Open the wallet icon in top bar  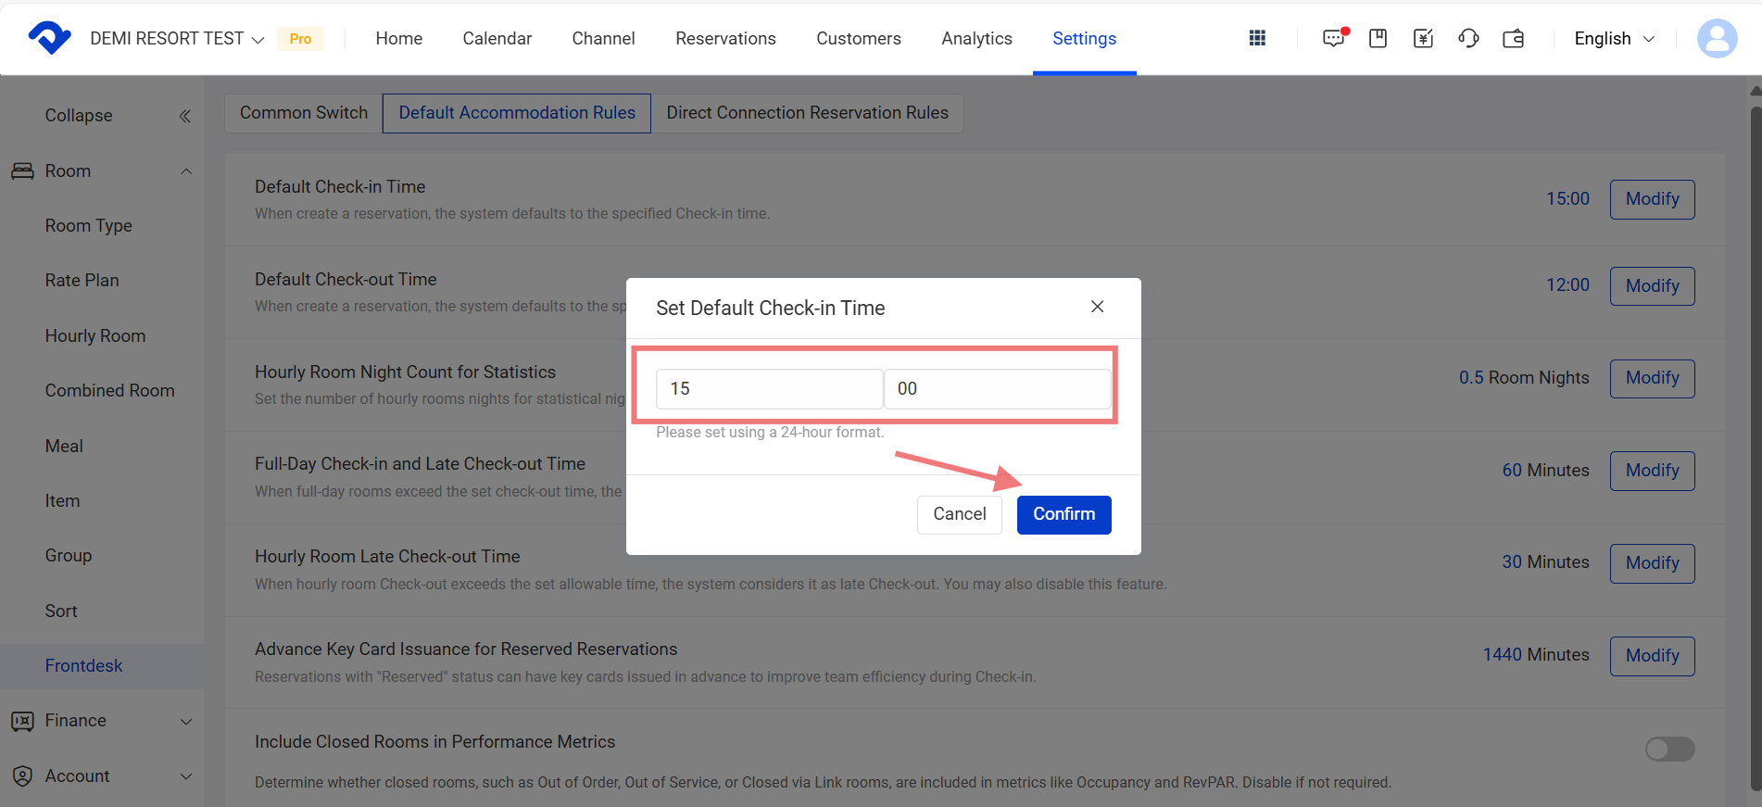click(x=1514, y=38)
